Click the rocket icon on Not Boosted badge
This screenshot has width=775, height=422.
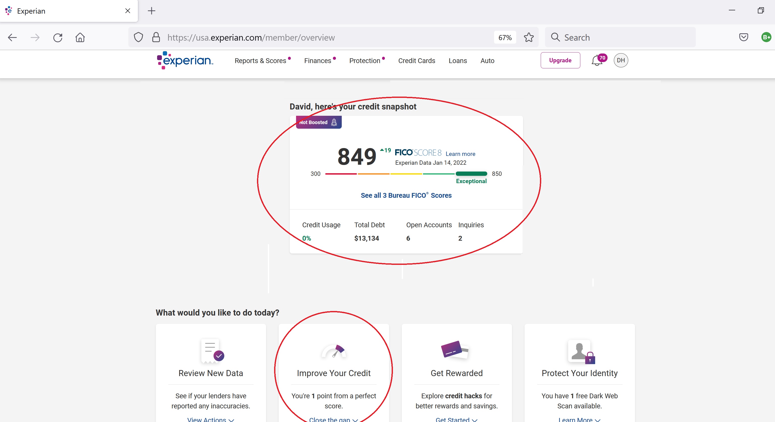click(x=334, y=122)
